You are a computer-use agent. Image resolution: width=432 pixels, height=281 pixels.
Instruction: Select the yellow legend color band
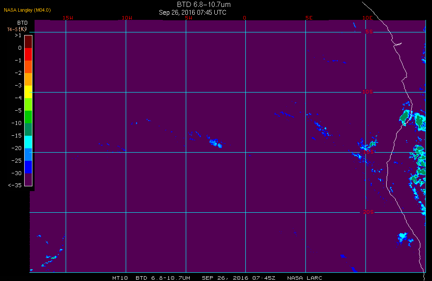click(x=29, y=92)
